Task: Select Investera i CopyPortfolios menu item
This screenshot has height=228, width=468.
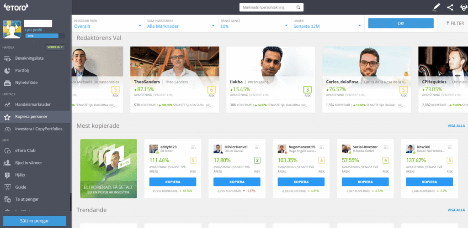Action: tap(38, 129)
